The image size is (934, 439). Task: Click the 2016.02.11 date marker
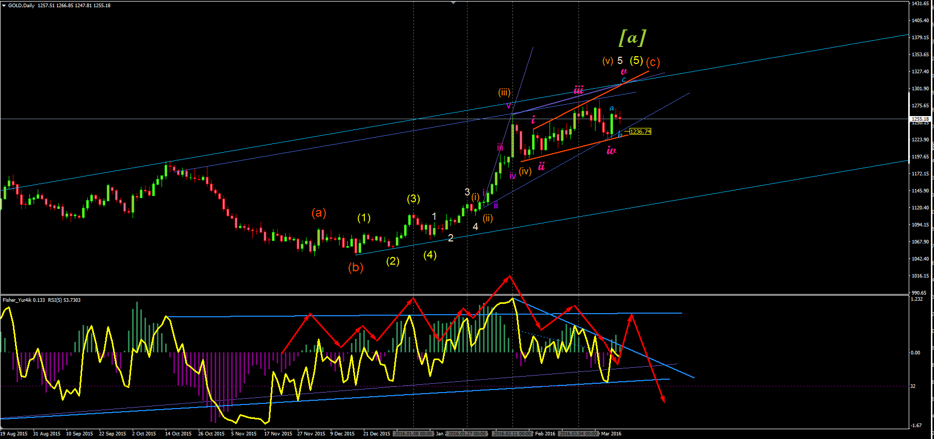coord(512,434)
